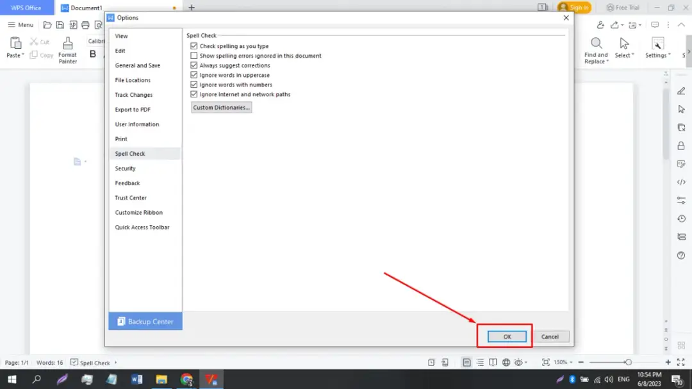Select 'General and Save' options category

(x=138, y=65)
